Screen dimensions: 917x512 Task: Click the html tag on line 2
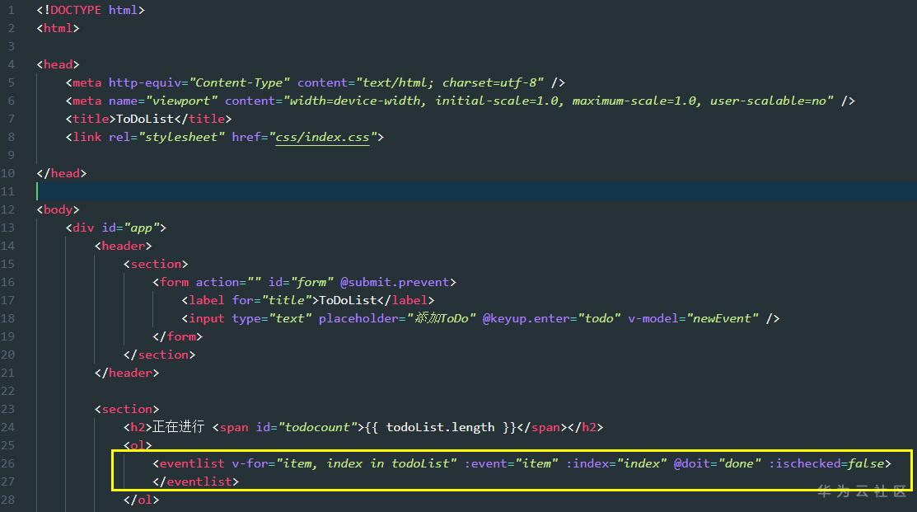pyautogui.click(x=58, y=28)
